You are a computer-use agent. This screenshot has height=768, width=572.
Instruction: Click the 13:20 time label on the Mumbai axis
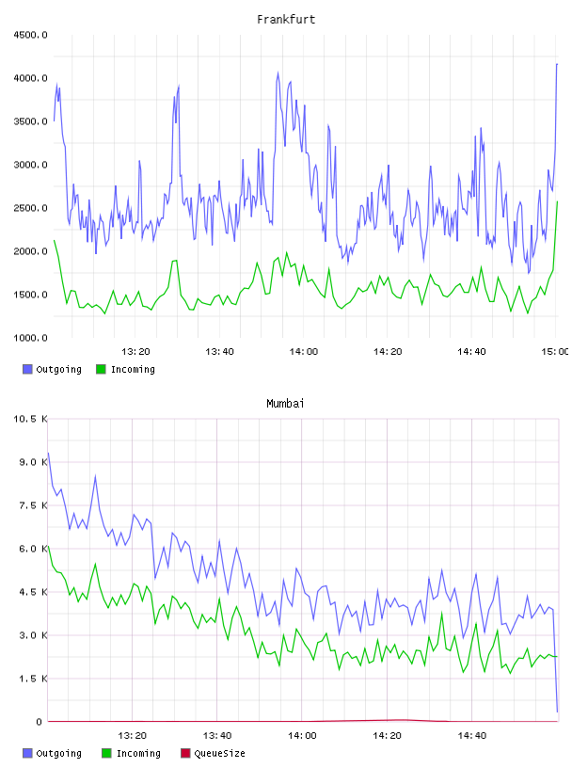click(x=133, y=736)
